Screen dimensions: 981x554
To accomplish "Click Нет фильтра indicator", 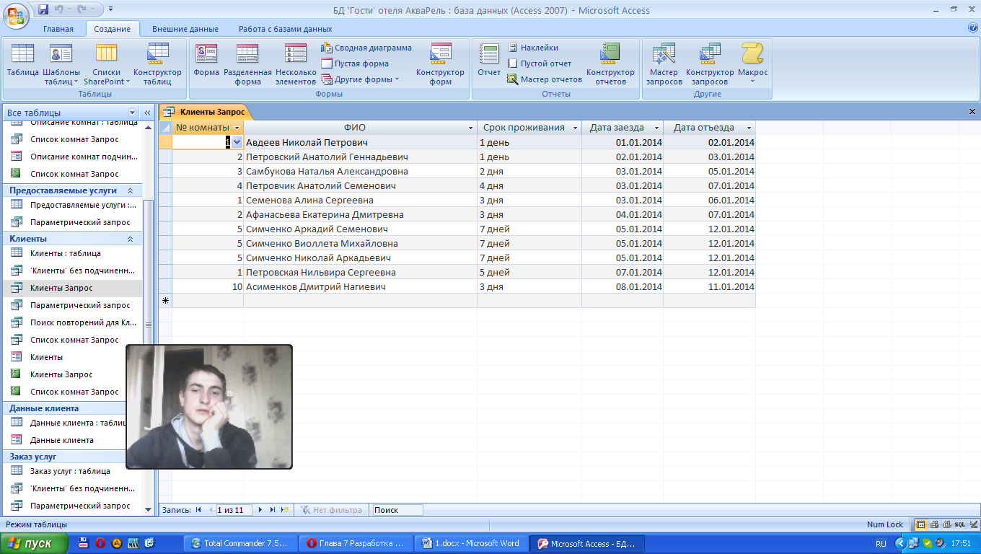I will pyautogui.click(x=332, y=510).
